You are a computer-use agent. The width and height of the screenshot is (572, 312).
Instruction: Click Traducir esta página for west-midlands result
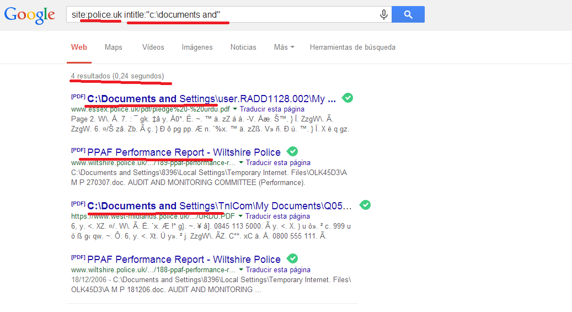[277, 216]
